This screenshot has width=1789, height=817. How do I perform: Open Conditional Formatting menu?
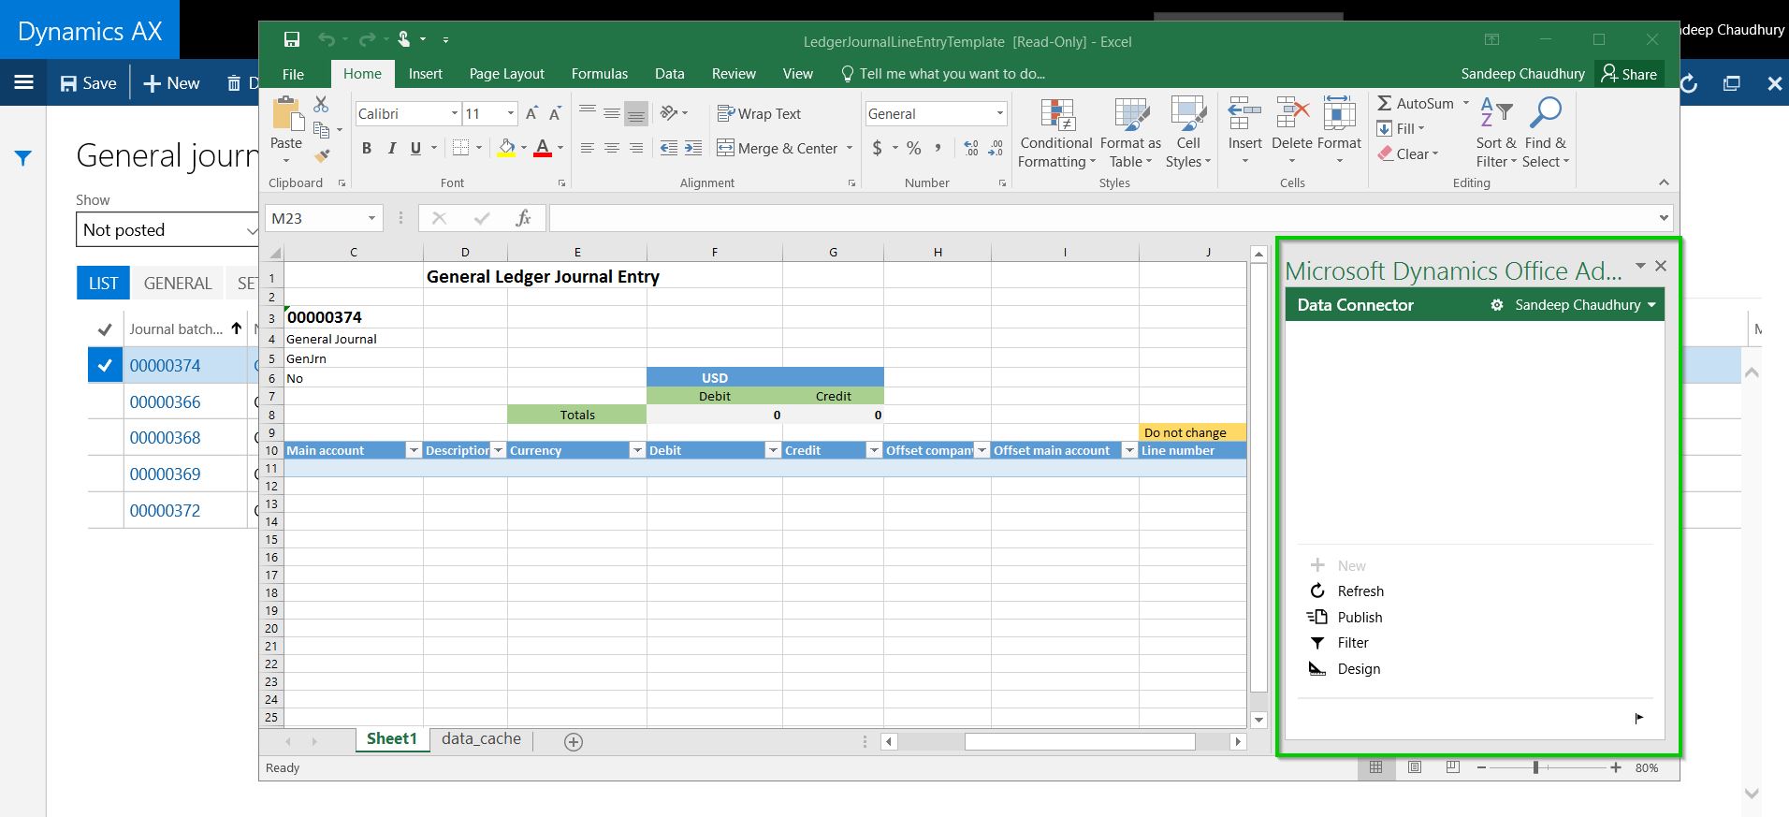pos(1056,133)
